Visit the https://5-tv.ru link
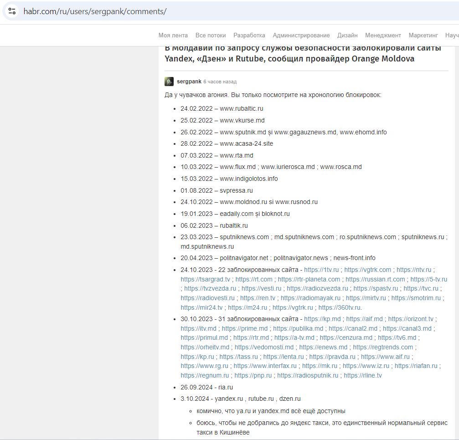 point(428,279)
